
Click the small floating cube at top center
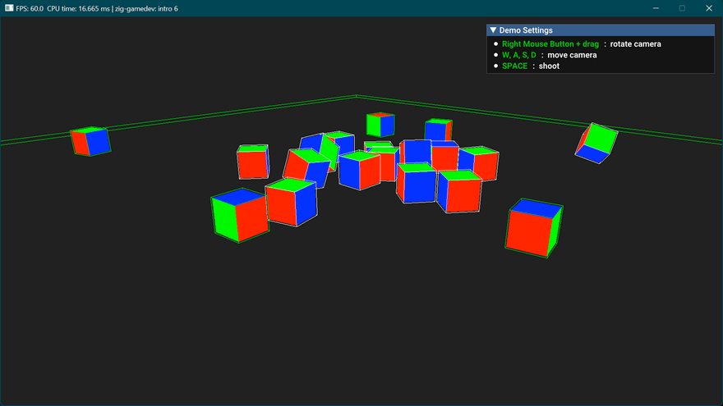380,125
